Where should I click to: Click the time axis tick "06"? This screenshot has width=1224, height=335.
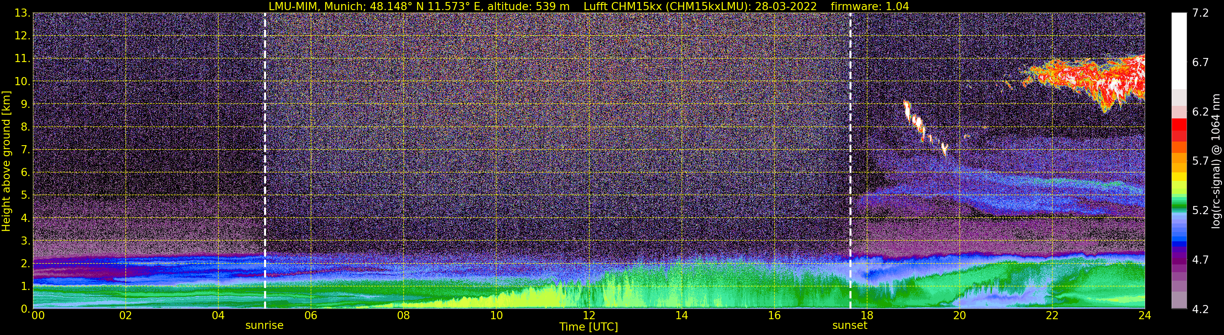pos(311,316)
